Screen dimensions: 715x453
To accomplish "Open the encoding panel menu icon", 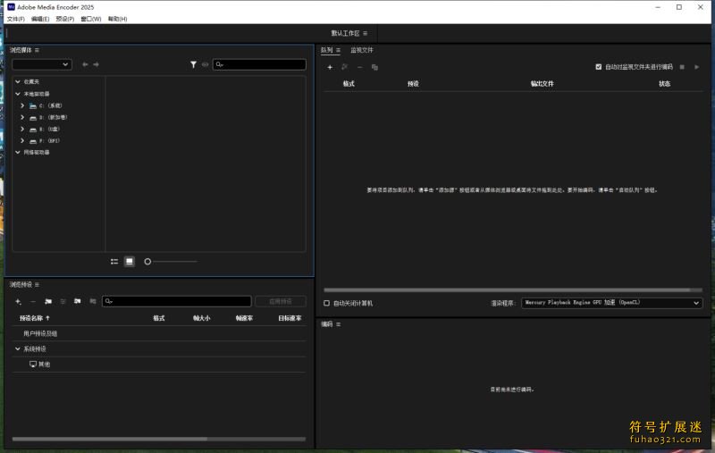I will (x=339, y=324).
